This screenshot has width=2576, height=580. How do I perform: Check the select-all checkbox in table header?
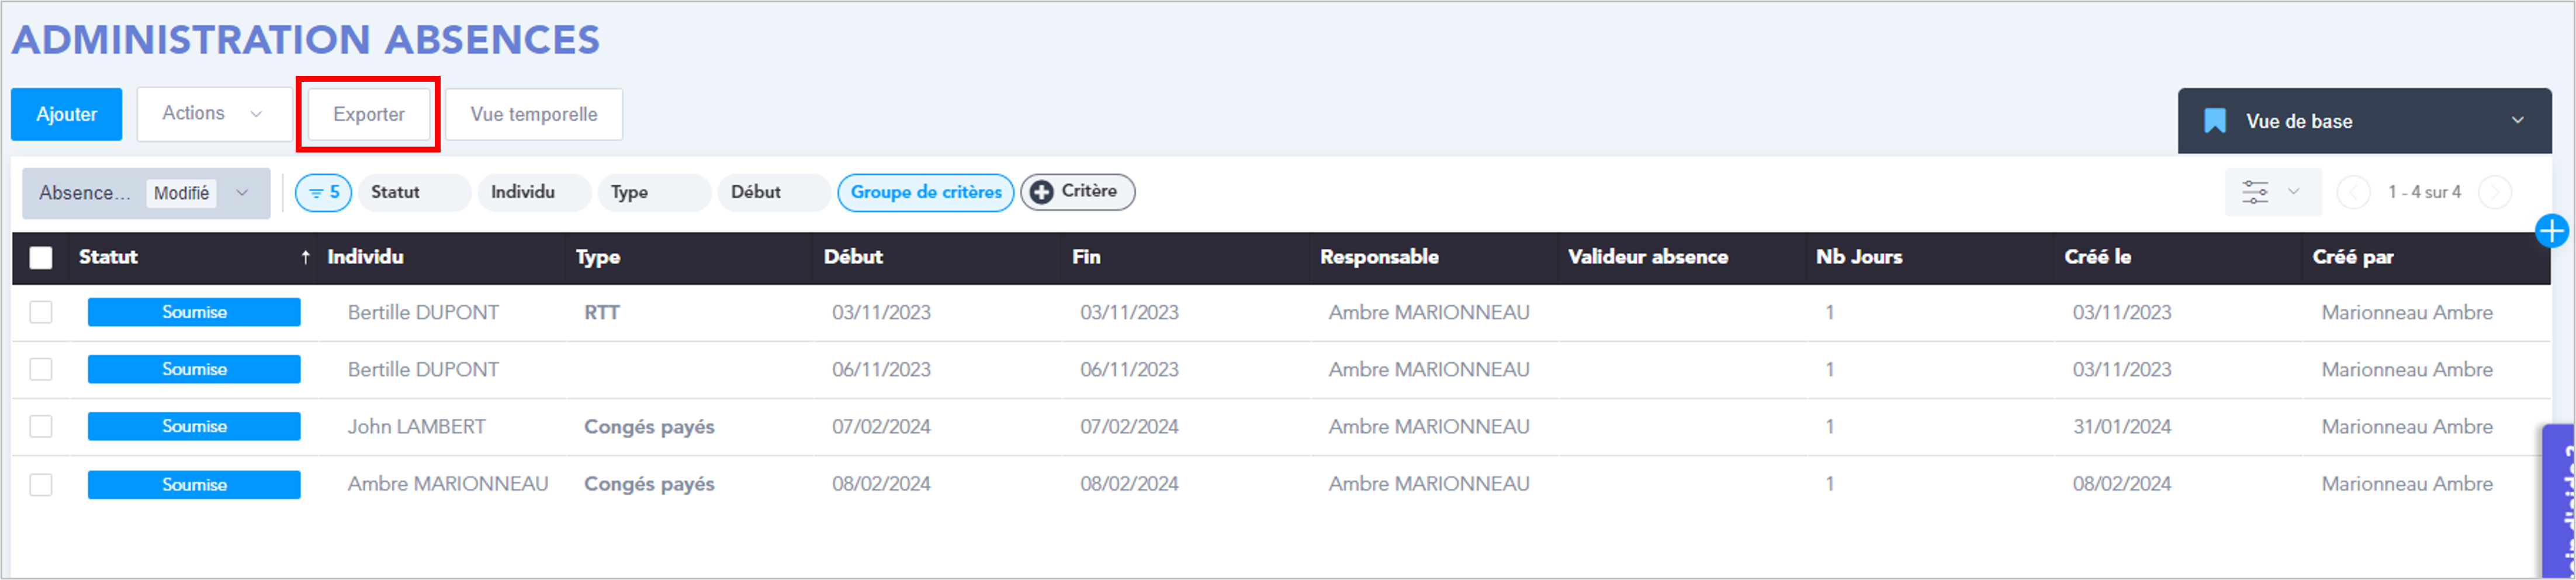click(x=41, y=257)
